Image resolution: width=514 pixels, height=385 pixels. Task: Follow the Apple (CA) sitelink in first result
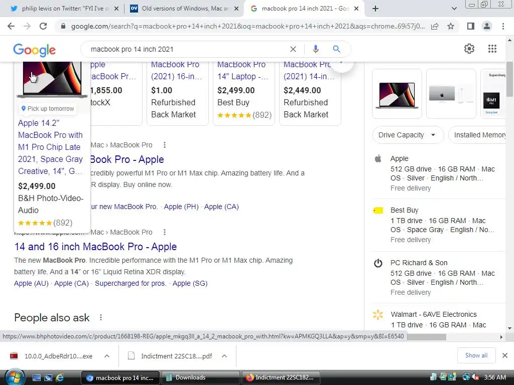(221, 207)
